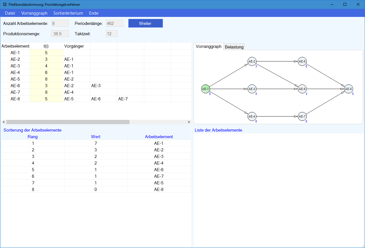Select the AE-8 end node

click(x=348, y=89)
